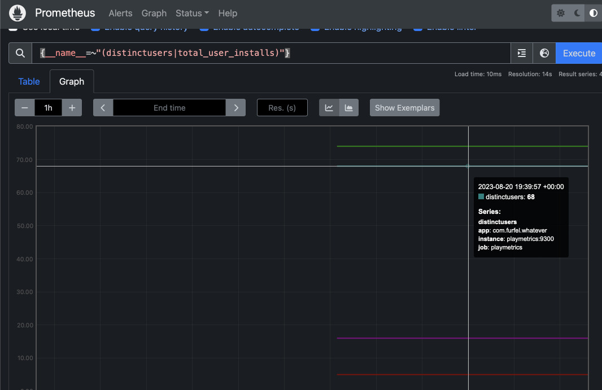
Task: Open settings via the gear icon
Action: point(560,12)
